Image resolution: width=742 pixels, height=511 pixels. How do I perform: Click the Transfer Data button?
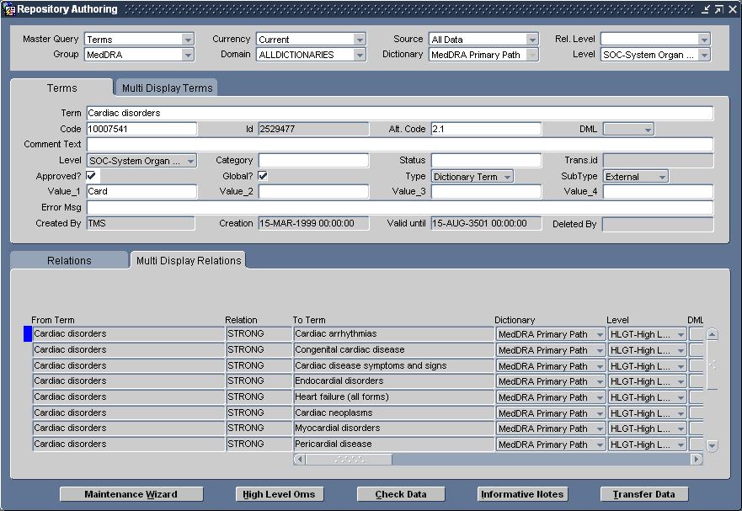tap(643, 494)
